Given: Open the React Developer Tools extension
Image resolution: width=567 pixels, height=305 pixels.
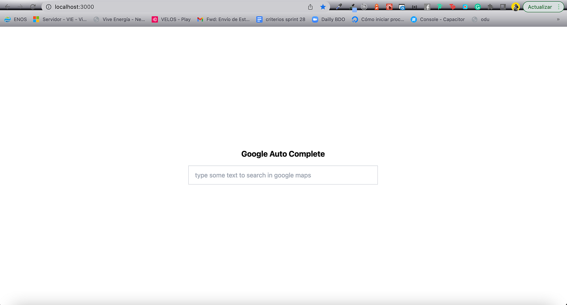Looking at the screenshot, I should [x=389, y=7].
